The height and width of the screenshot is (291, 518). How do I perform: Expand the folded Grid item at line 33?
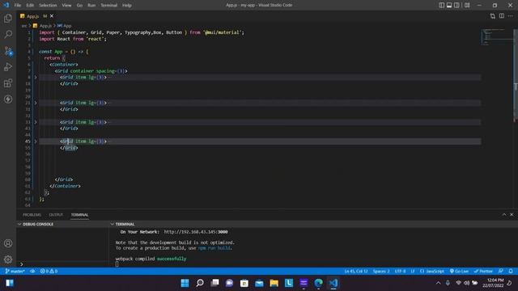[x=36, y=122]
